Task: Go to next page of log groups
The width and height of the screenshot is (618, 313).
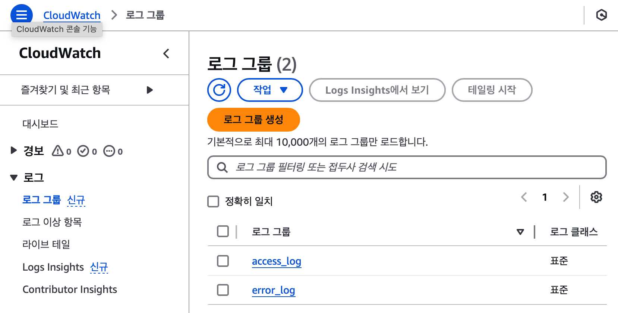Action: coord(566,197)
